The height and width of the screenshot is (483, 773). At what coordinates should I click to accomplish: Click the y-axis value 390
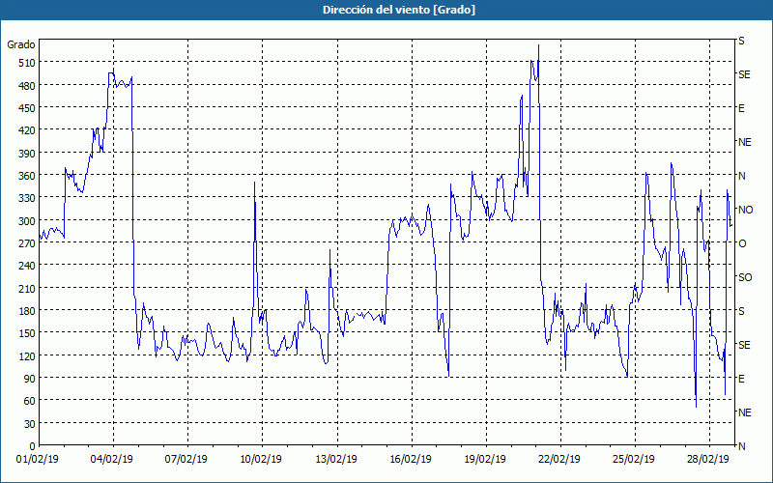pyautogui.click(x=27, y=154)
